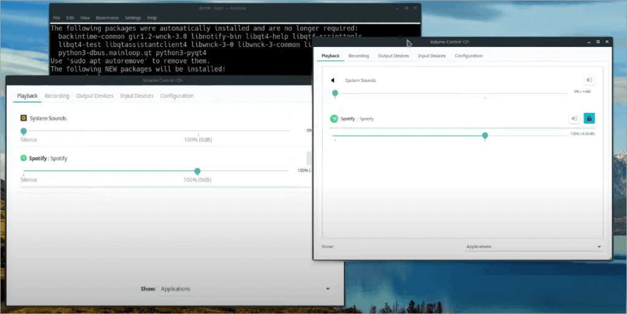Close the Konsole window
The width and height of the screenshot is (627, 314).
[x=416, y=7]
